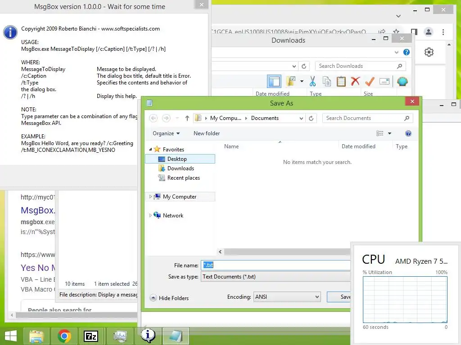Click the Back arrow in Save As dialog
The height and width of the screenshot is (345, 461).
click(x=153, y=118)
